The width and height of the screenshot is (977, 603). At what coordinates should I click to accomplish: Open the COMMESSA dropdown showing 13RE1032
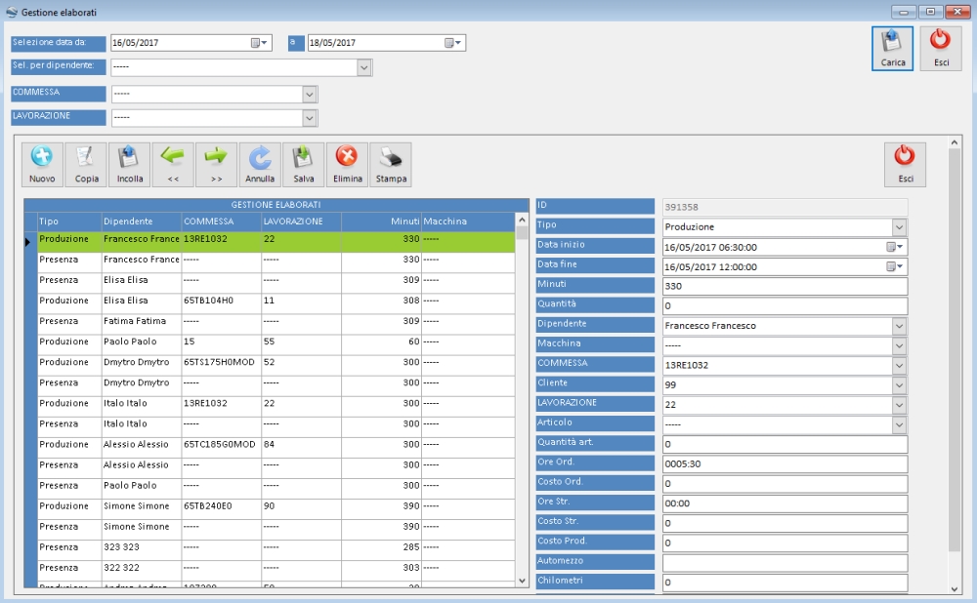pyautogui.click(x=899, y=365)
